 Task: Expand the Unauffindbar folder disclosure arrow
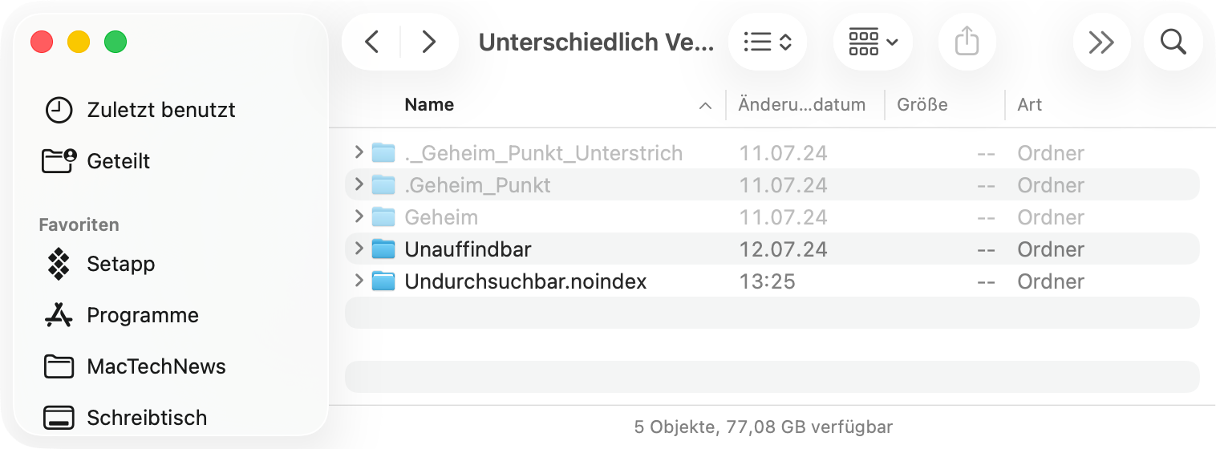click(x=359, y=249)
